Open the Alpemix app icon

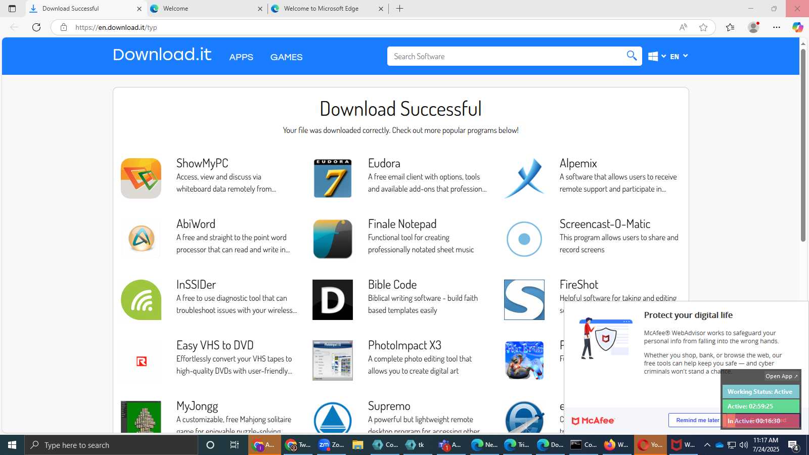point(524,178)
